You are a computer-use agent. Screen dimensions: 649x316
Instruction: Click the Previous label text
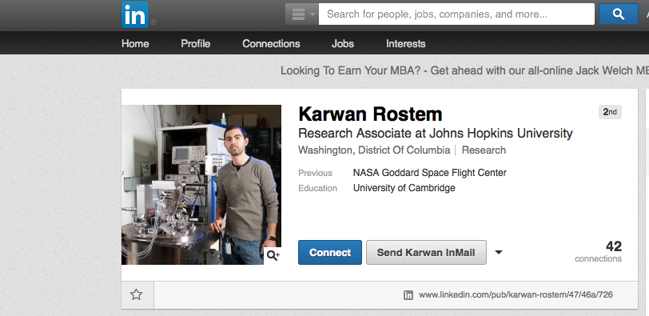(x=316, y=173)
